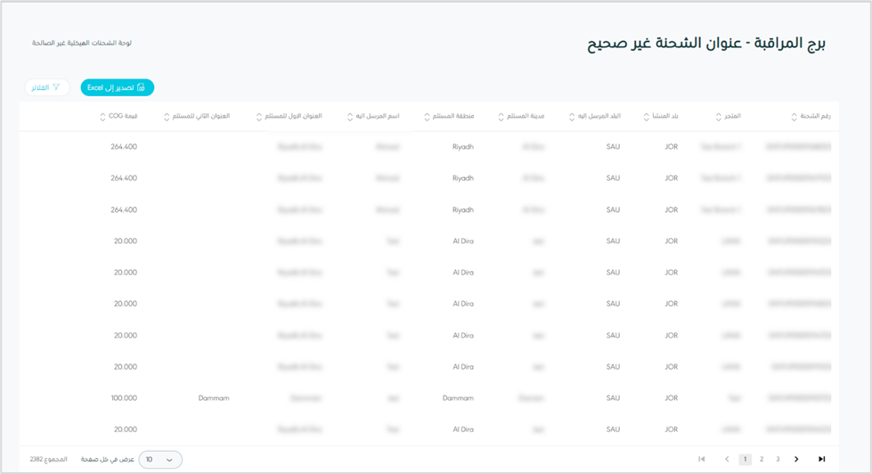The width and height of the screenshot is (872, 474).
Task: Click the Export to Excel button
Action: 118,87
